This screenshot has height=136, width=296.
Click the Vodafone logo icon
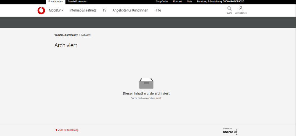41,10
